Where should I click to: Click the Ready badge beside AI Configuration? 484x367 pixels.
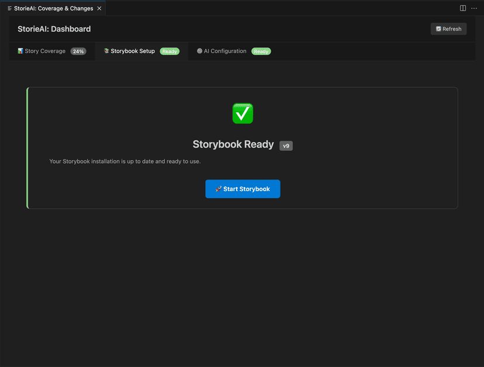(x=261, y=51)
